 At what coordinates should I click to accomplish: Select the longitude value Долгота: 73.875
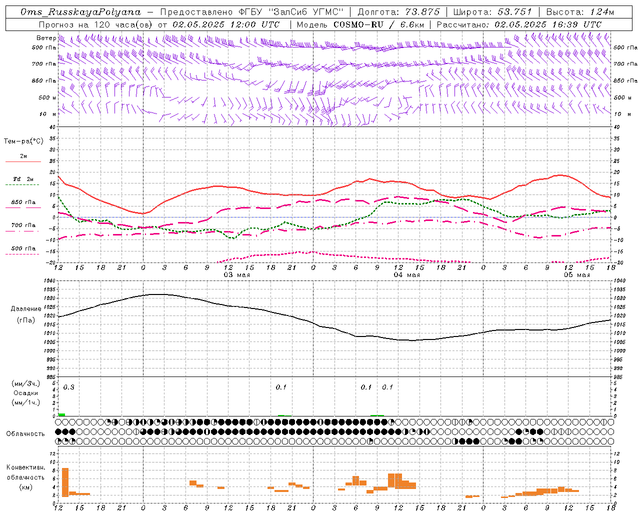click(398, 12)
